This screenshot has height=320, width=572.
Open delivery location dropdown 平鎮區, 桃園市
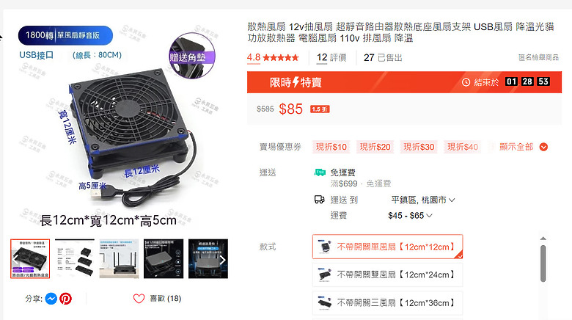(x=423, y=200)
